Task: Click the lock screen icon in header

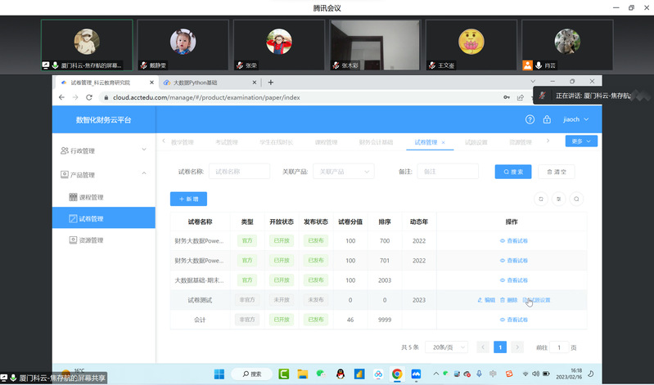Action: click(x=547, y=119)
